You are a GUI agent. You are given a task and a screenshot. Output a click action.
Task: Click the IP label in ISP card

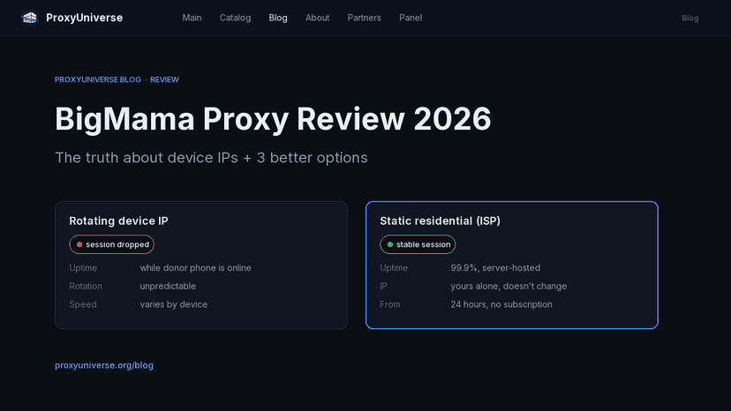(383, 286)
